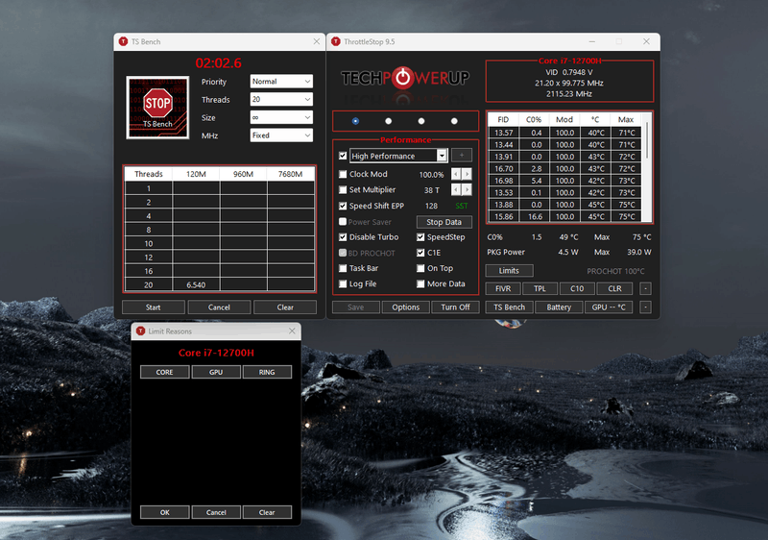This screenshot has width=768, height=540.
Task: Open the MHz dropdown set to Fixed
Action: point(281,135)
